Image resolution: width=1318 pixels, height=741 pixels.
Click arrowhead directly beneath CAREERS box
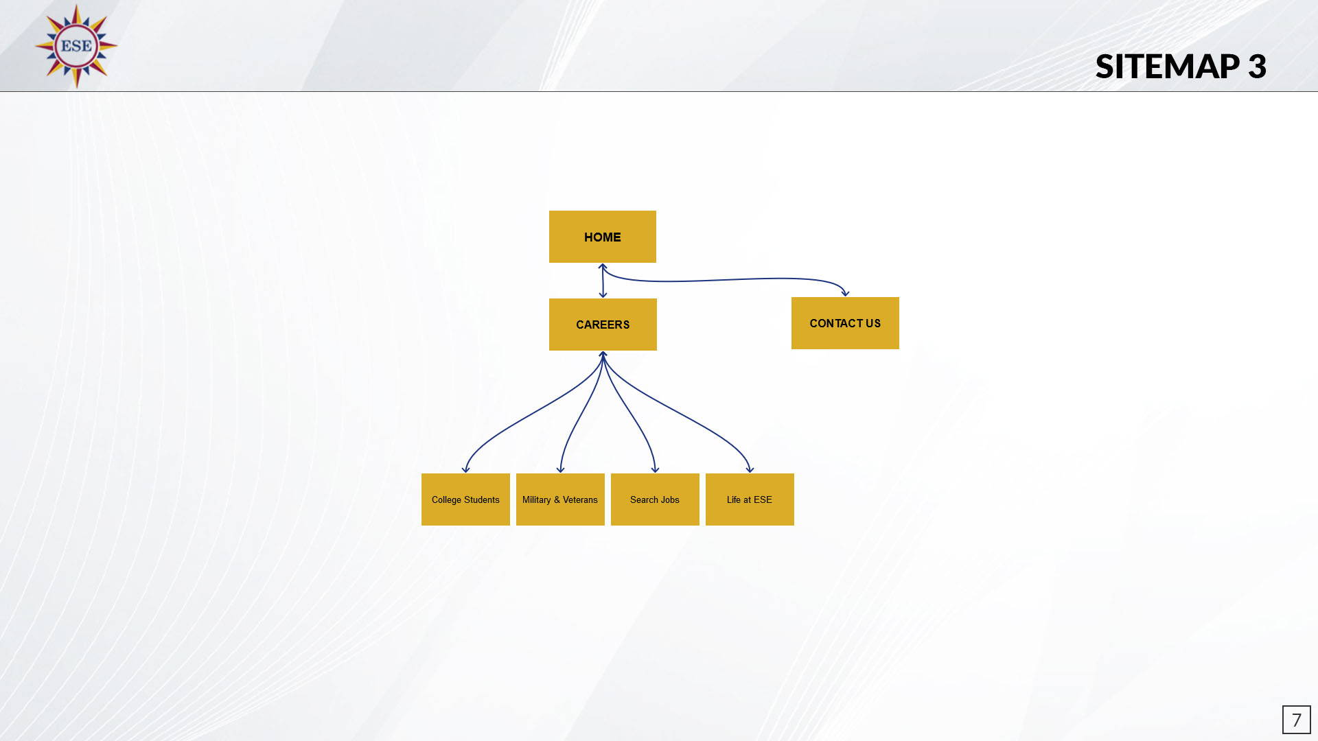coord(603,354)
